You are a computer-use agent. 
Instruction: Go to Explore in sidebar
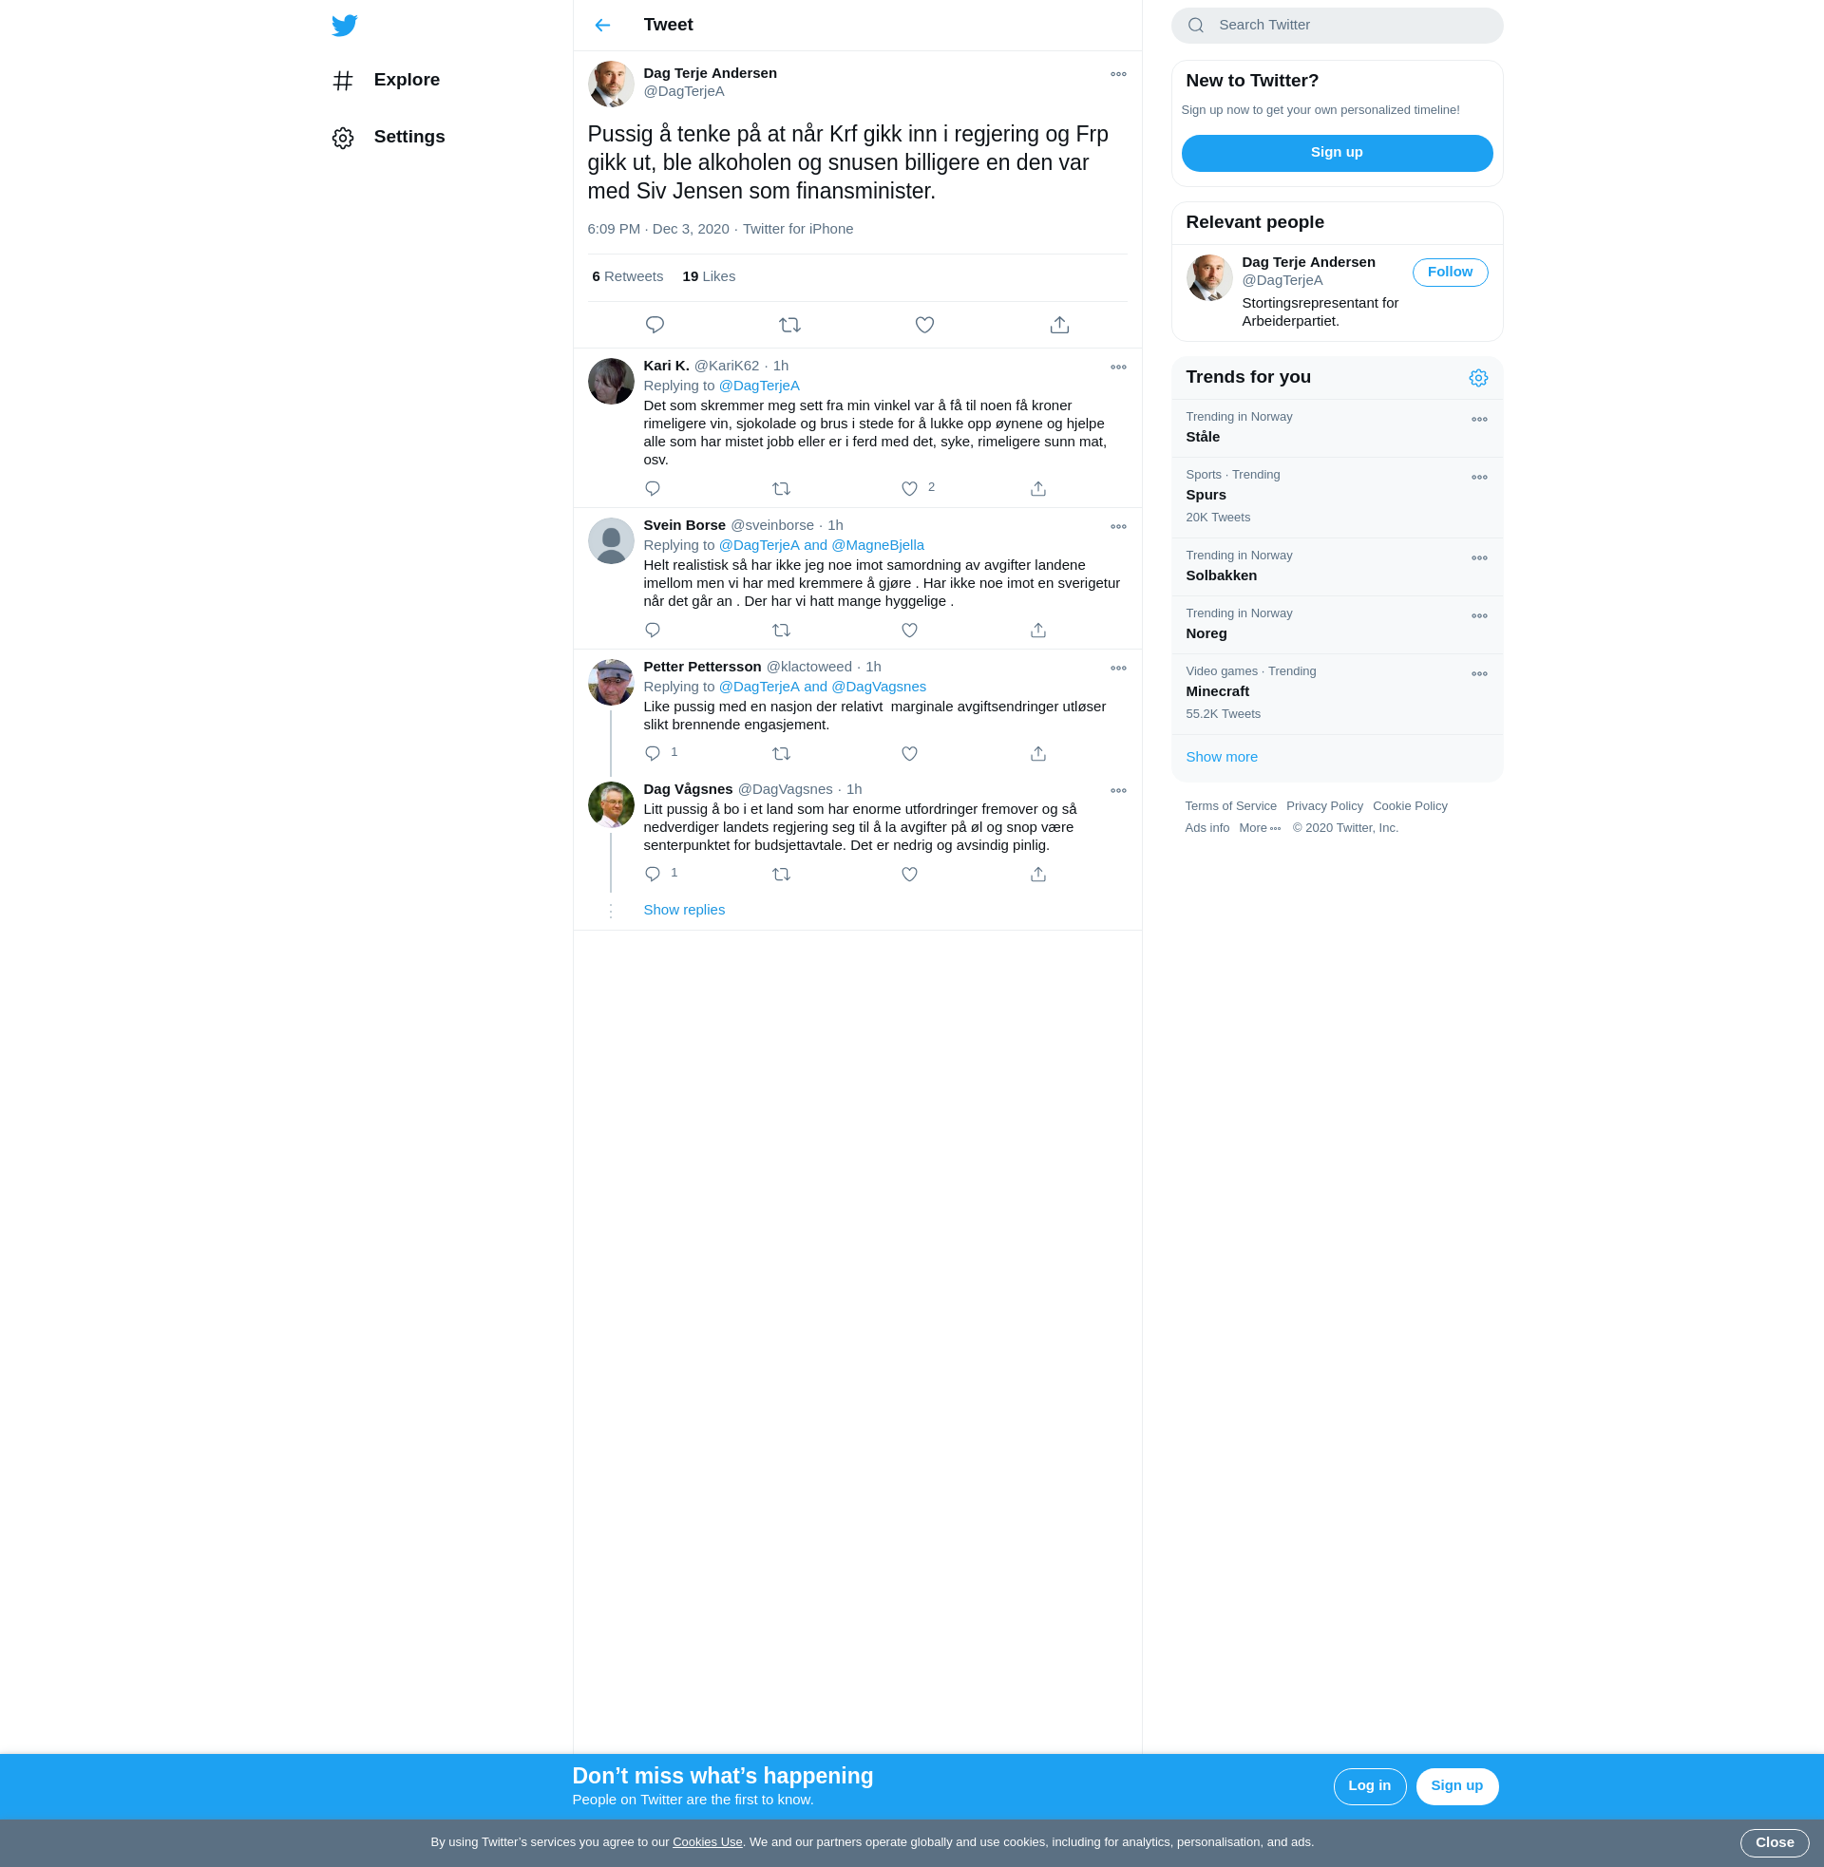pos(386,81)
